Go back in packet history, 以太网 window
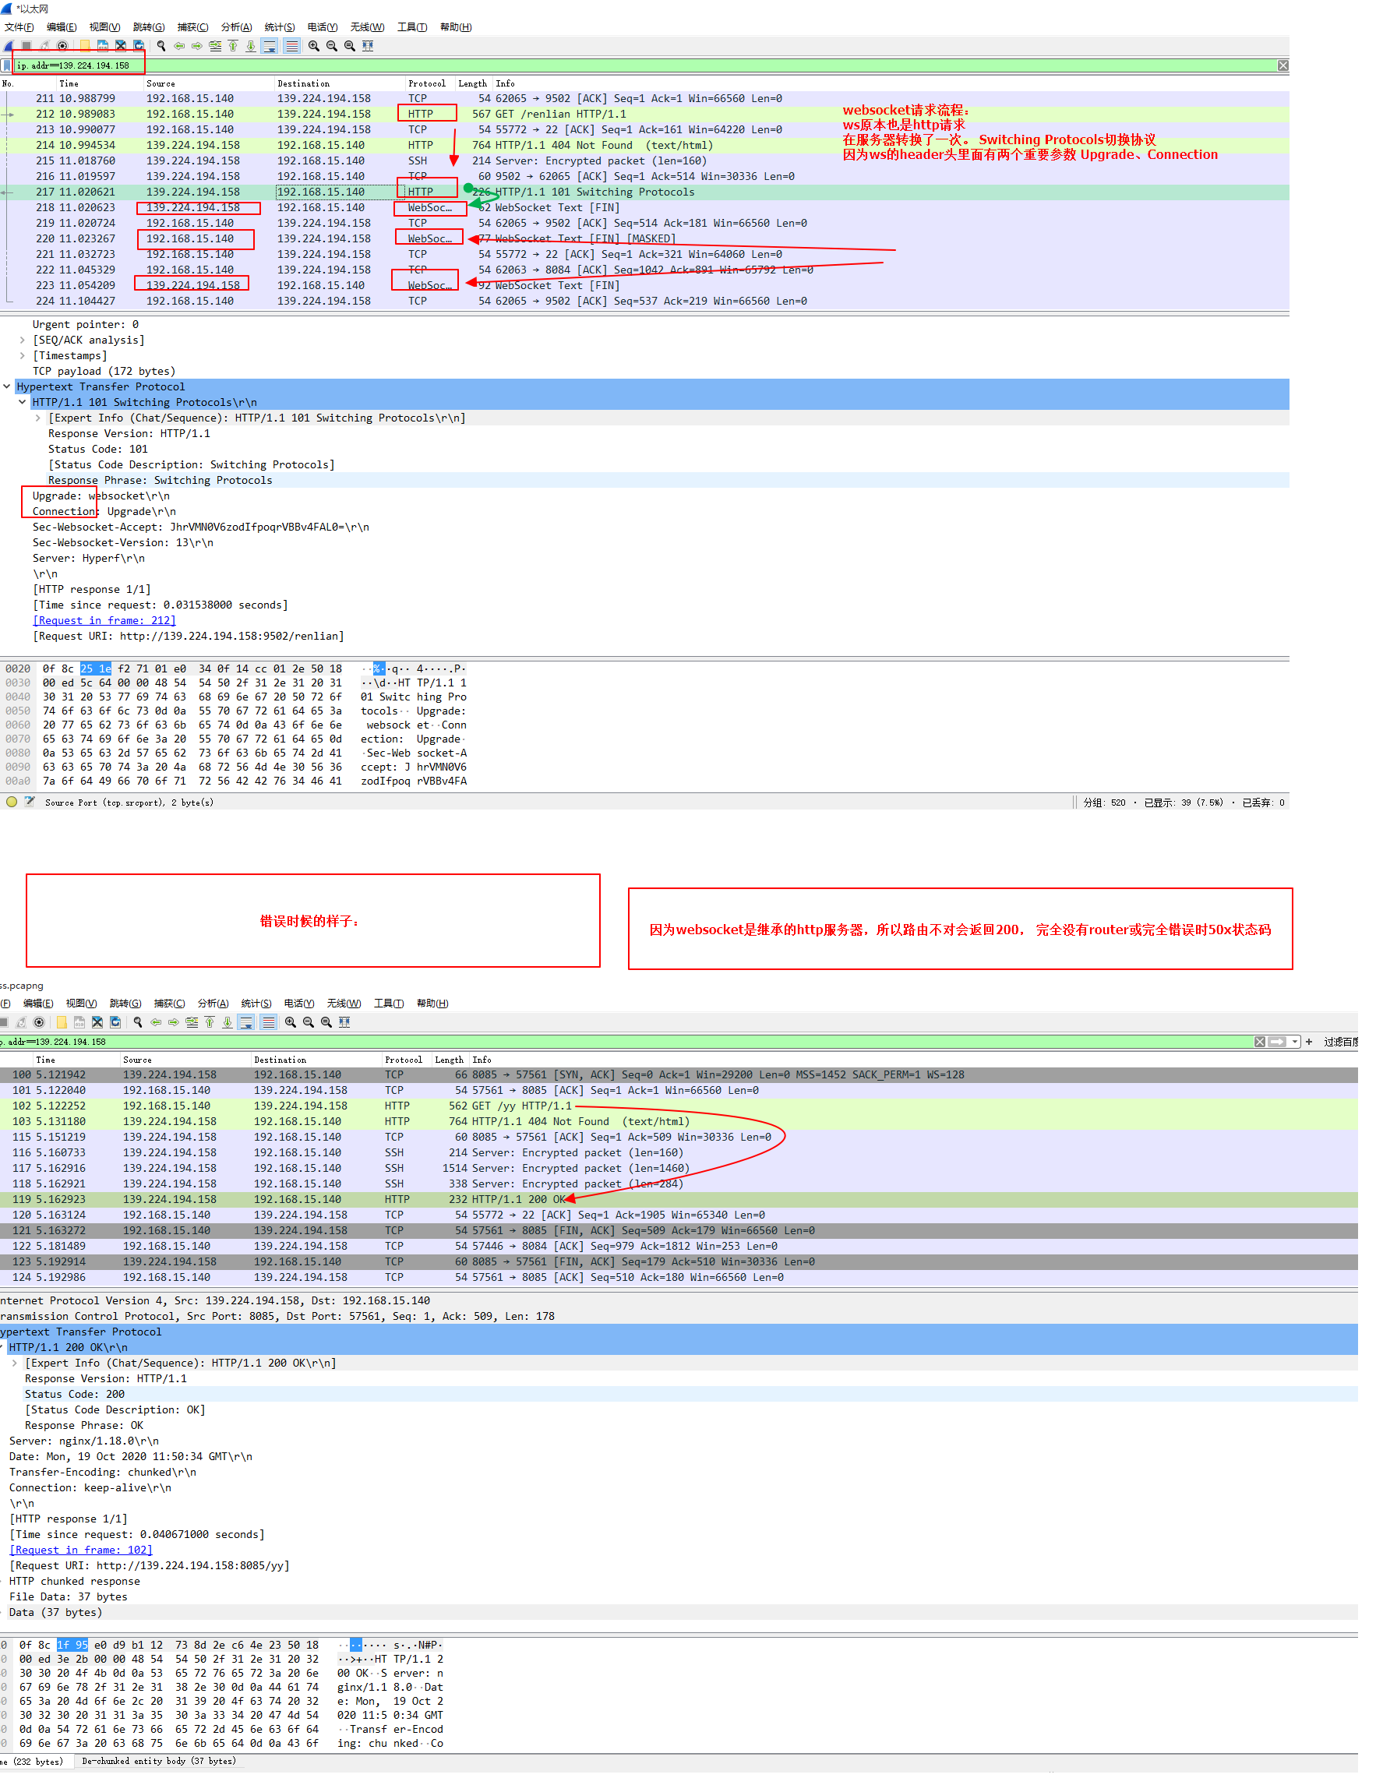This screenshot has width=1383, height=1778. click(x=179, y=46)
